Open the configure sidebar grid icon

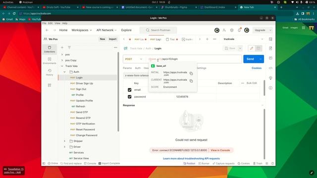pos(50,85)
